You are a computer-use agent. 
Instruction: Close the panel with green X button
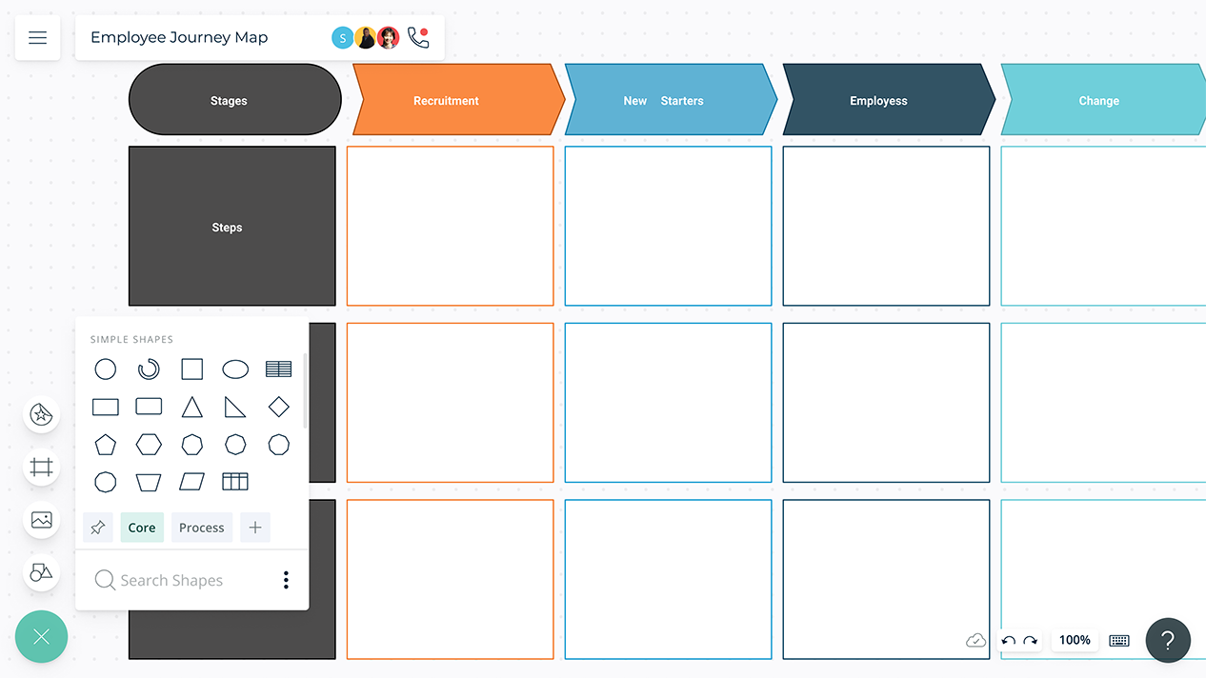(x=41, y=637)
